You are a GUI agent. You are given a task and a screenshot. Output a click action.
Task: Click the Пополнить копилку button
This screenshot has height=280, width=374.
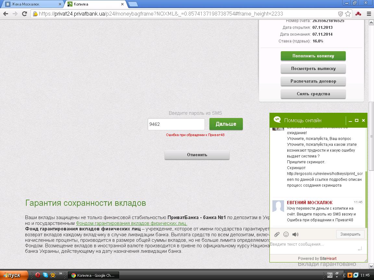point(313,56)
